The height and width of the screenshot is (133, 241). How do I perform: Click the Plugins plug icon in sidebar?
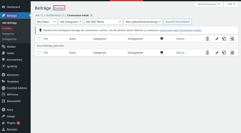click(x=3, y=123)
